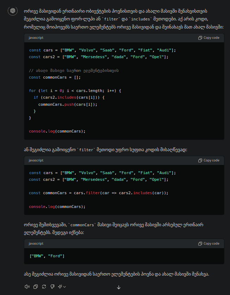Click console.log(commonCars) in the second code block
This screenshot has width=230, height=295.
click(57, 207)
